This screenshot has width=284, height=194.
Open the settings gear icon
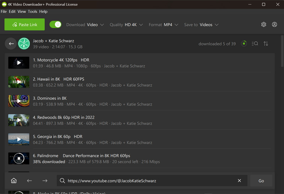point(263,24)
